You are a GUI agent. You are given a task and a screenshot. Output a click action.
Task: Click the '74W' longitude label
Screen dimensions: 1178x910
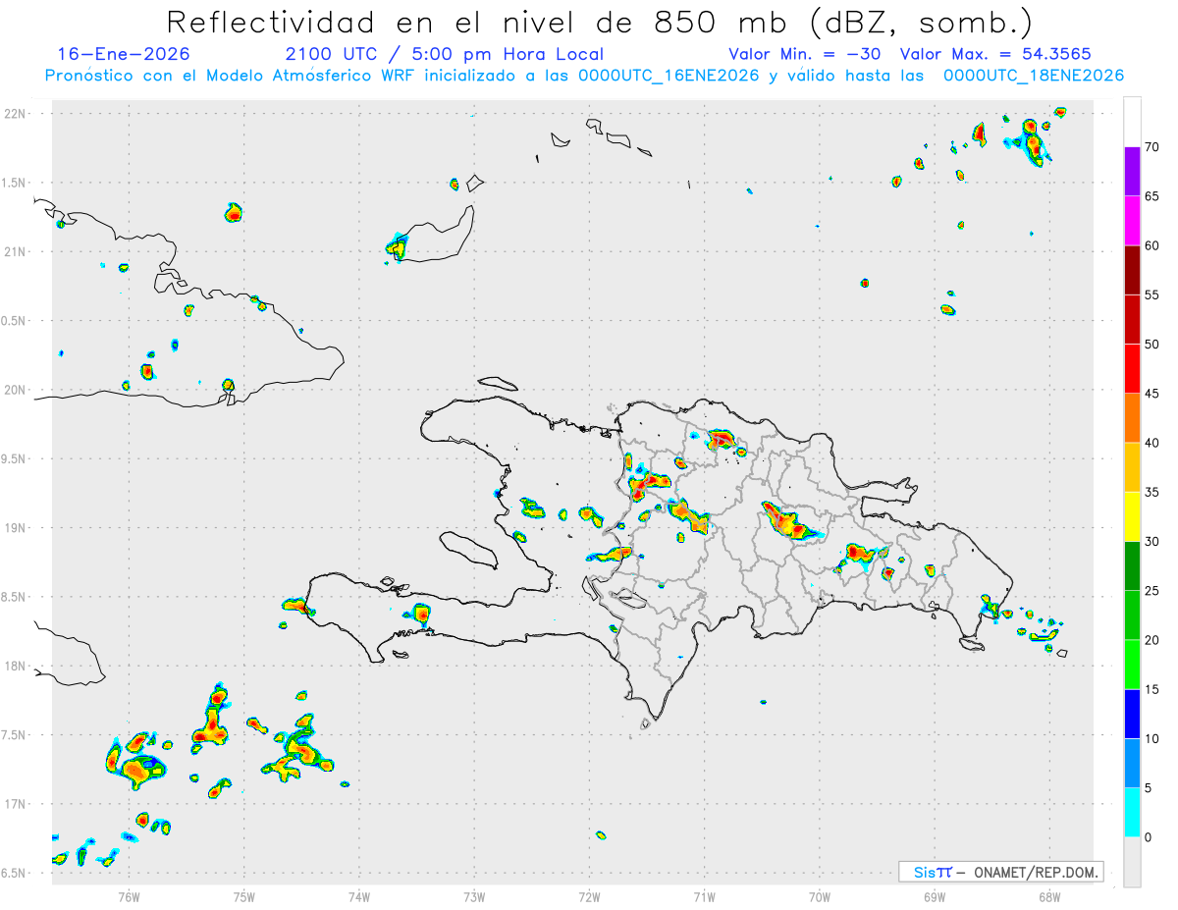[x=359, y=897]
